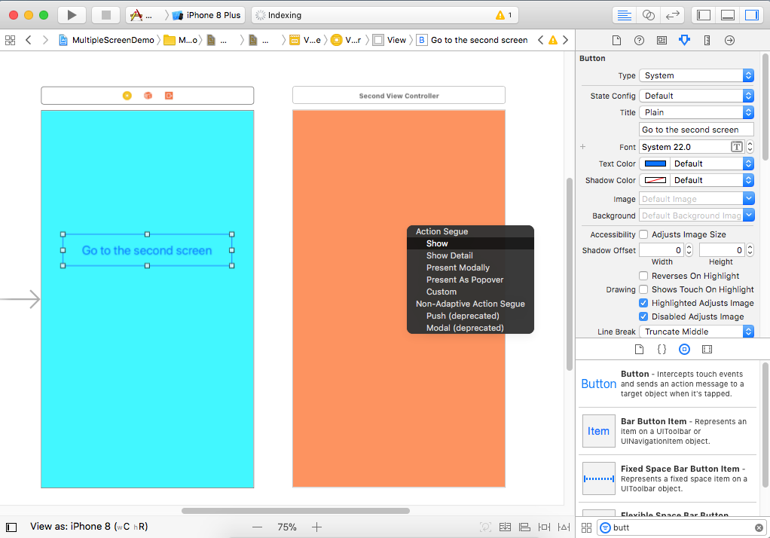Viewport: 770px width, 538px height.
Task: Open Resolve Auto Layout Issues menu
Action: coord(564,527)
